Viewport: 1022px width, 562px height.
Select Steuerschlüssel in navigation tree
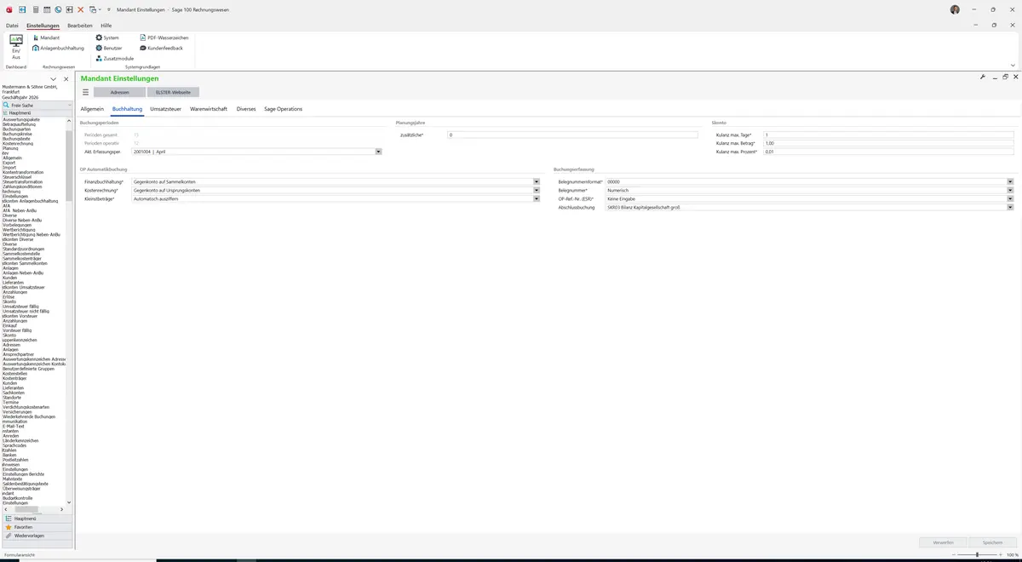pyautogui.click(x=16, y=177)
